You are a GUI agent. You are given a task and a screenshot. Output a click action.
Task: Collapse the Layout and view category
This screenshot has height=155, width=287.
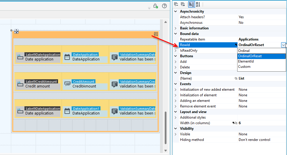pyautogui.click(x=176, y=112)
